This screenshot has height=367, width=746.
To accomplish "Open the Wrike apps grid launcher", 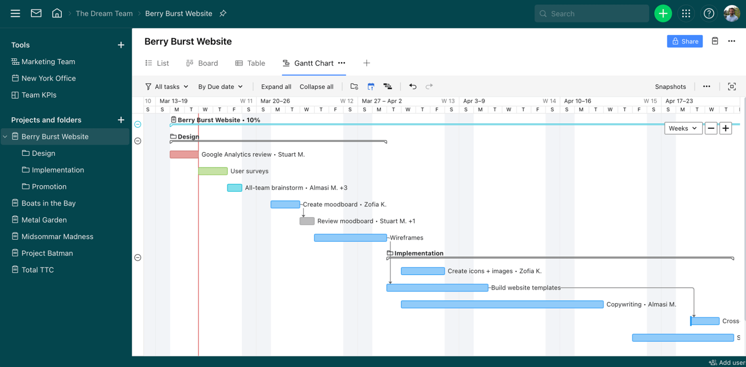I will click(686, 13).
